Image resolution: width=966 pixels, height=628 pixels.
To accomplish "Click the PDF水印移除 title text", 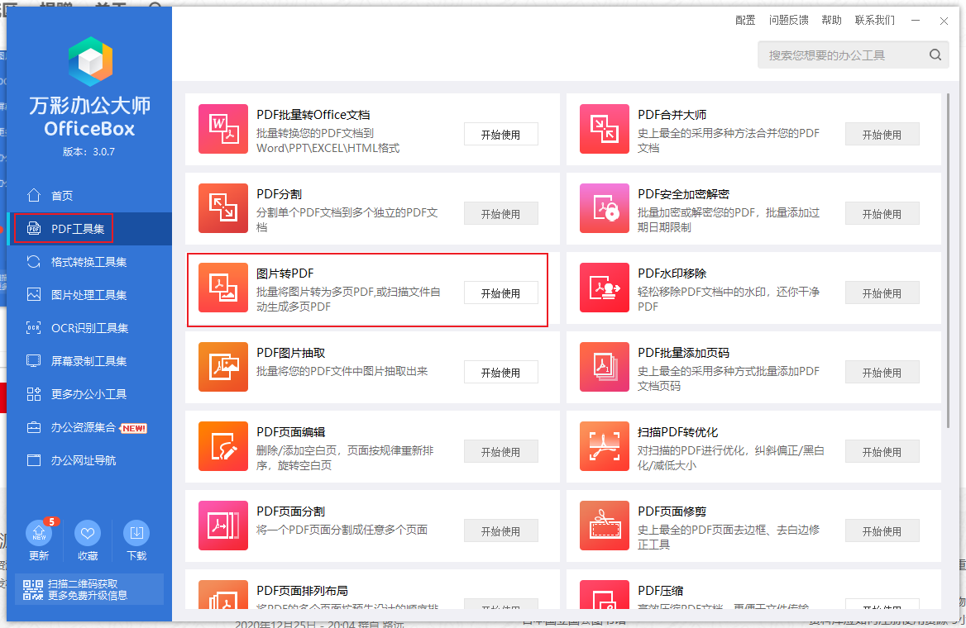I will coord(672,274).
